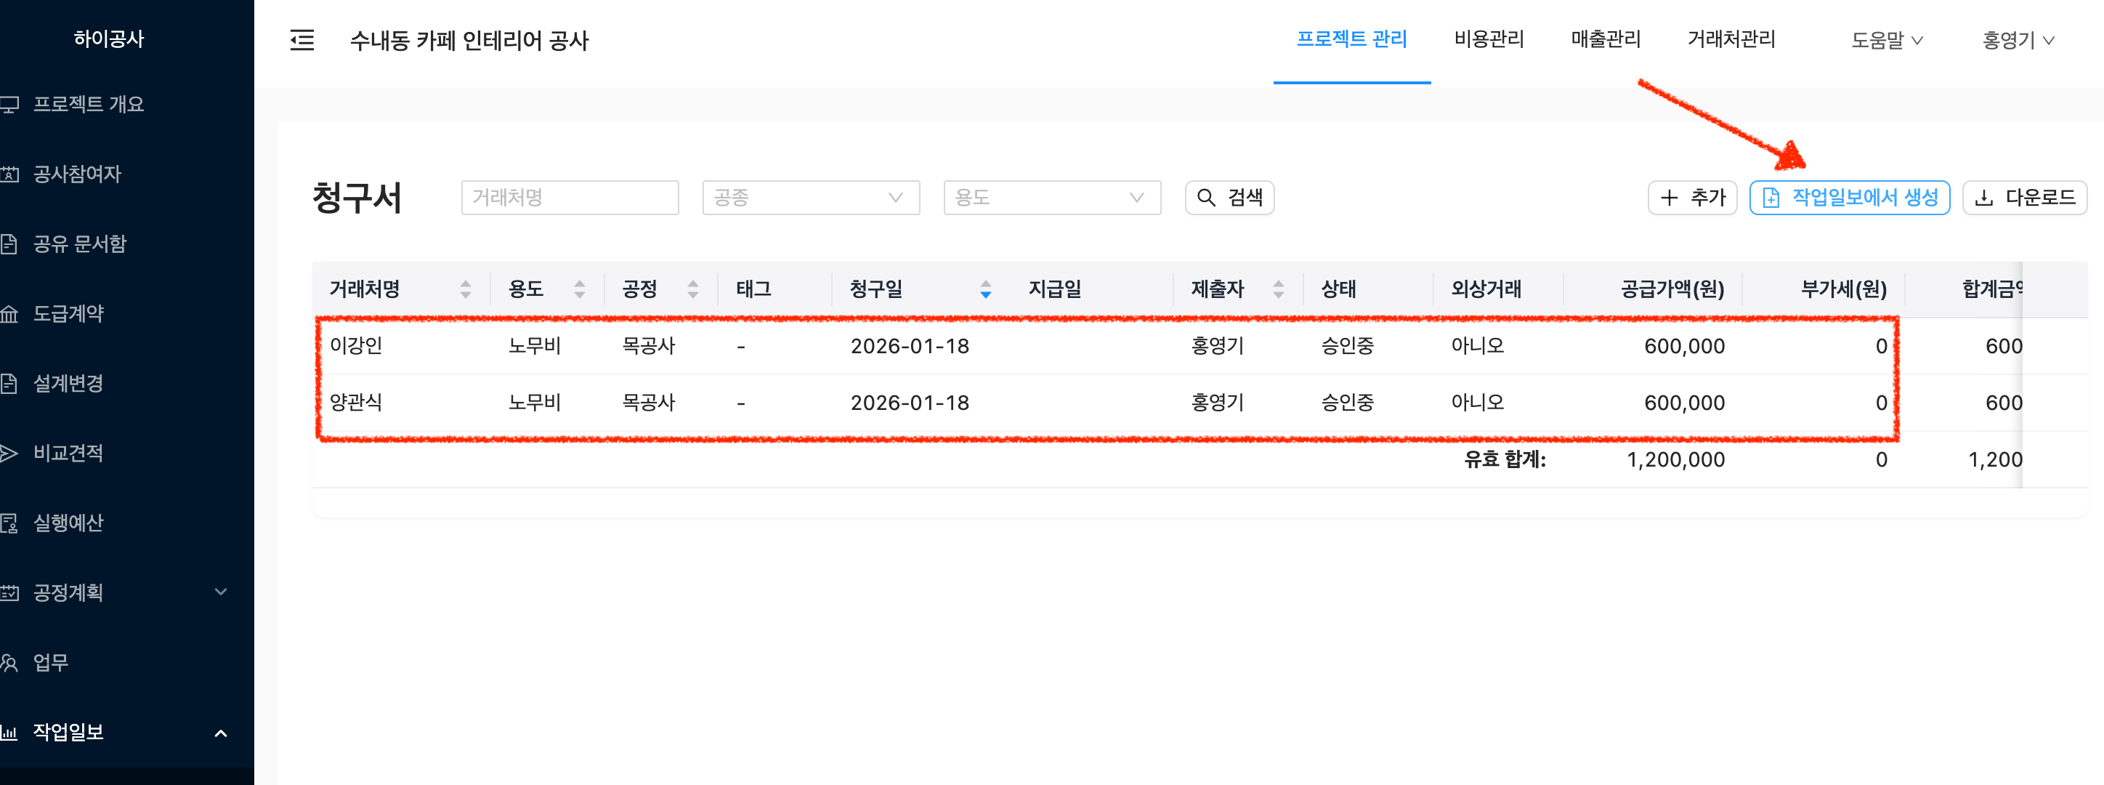Click the sidebar collapse hamburger icon
The width and height of the screenshot is (2104, 785).
[302, 40]
